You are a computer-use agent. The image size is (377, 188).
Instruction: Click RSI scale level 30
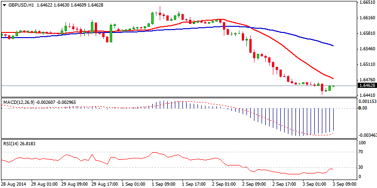click(x=361, y=167)
